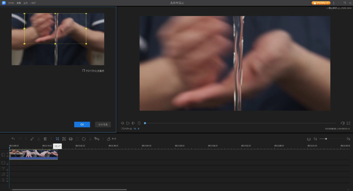353x191 pixels.
Task: Click the redo arrow in timeline toolbar
Action: click(20, 139)
